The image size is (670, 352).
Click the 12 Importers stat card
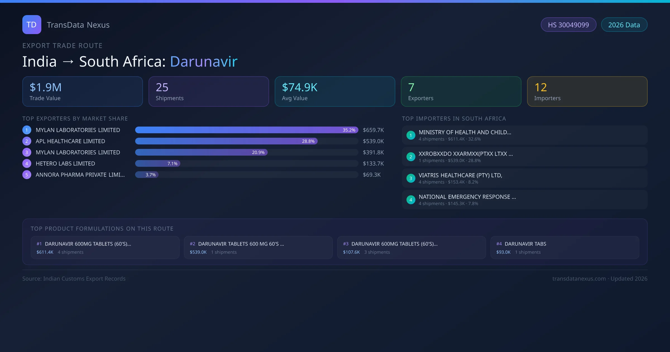point(587,91)
